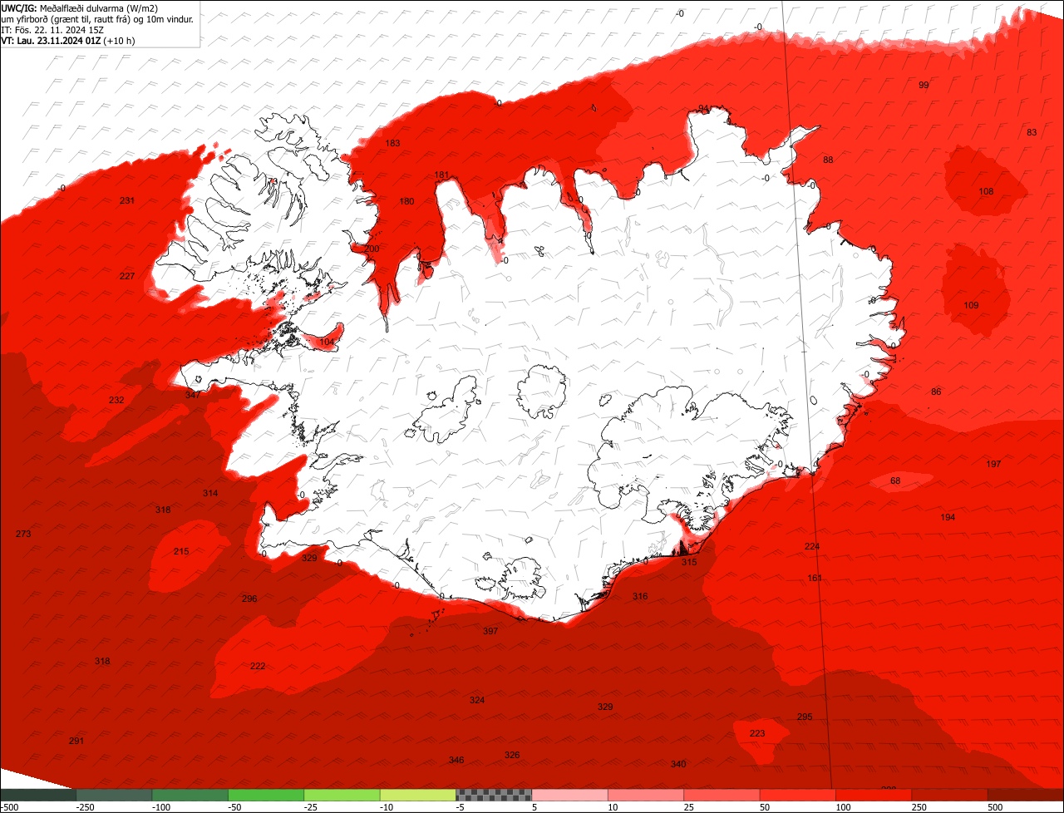Click the flux value 397 off the south coast
1064x813 pixels.
(x=490, y=631)
